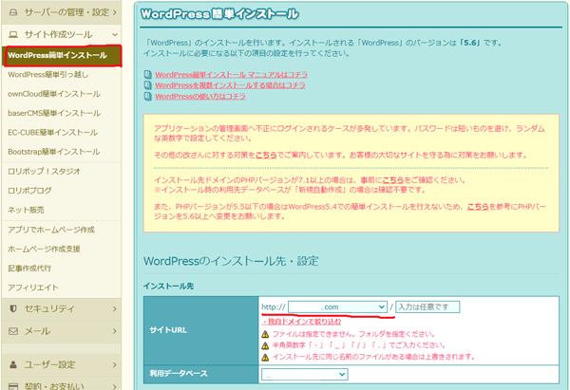
Task: Open アフィリエイト menu item
Action: tap(33, 288)
